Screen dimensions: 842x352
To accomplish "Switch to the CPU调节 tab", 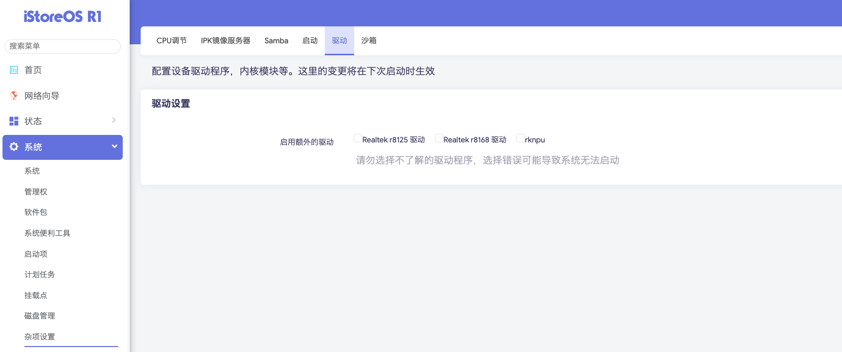I will coord(172,41).
